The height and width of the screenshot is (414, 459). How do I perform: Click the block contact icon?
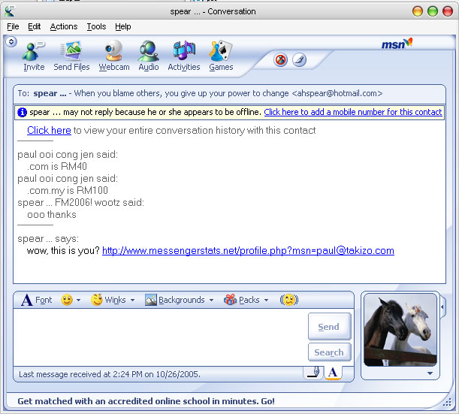click(281, 59)
